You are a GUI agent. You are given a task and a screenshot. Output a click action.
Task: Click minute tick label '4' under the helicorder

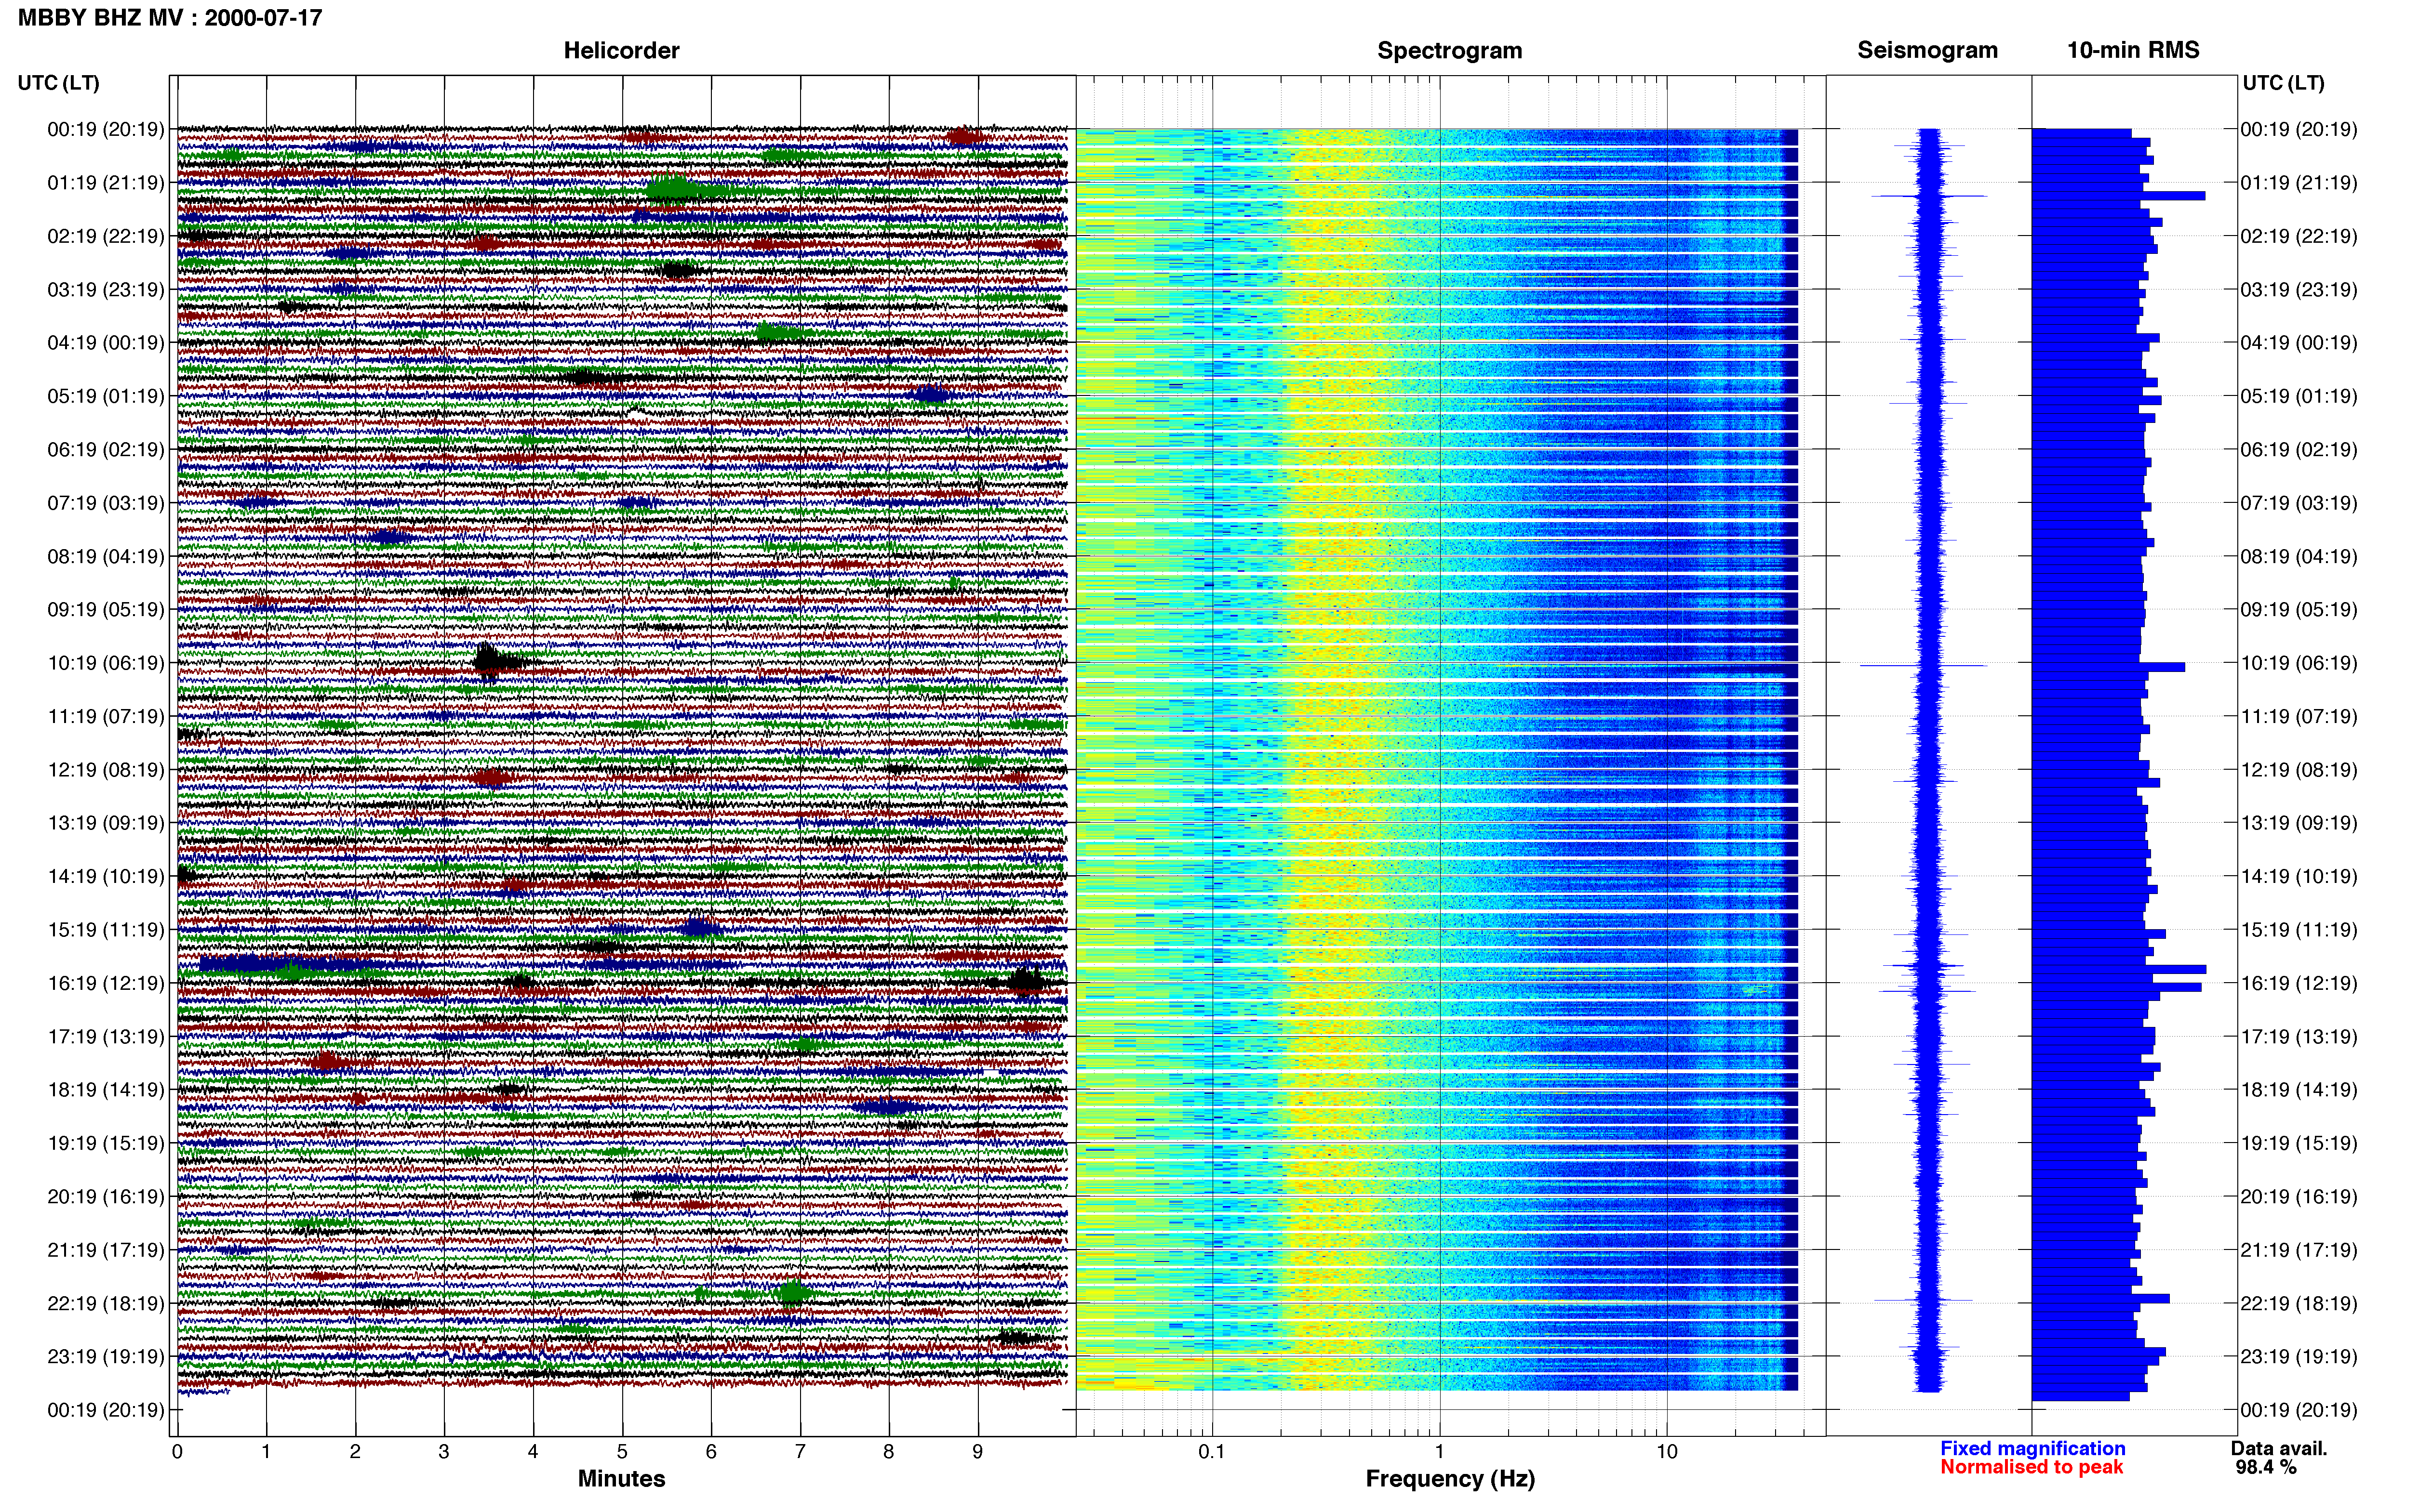pos(533,1451)
